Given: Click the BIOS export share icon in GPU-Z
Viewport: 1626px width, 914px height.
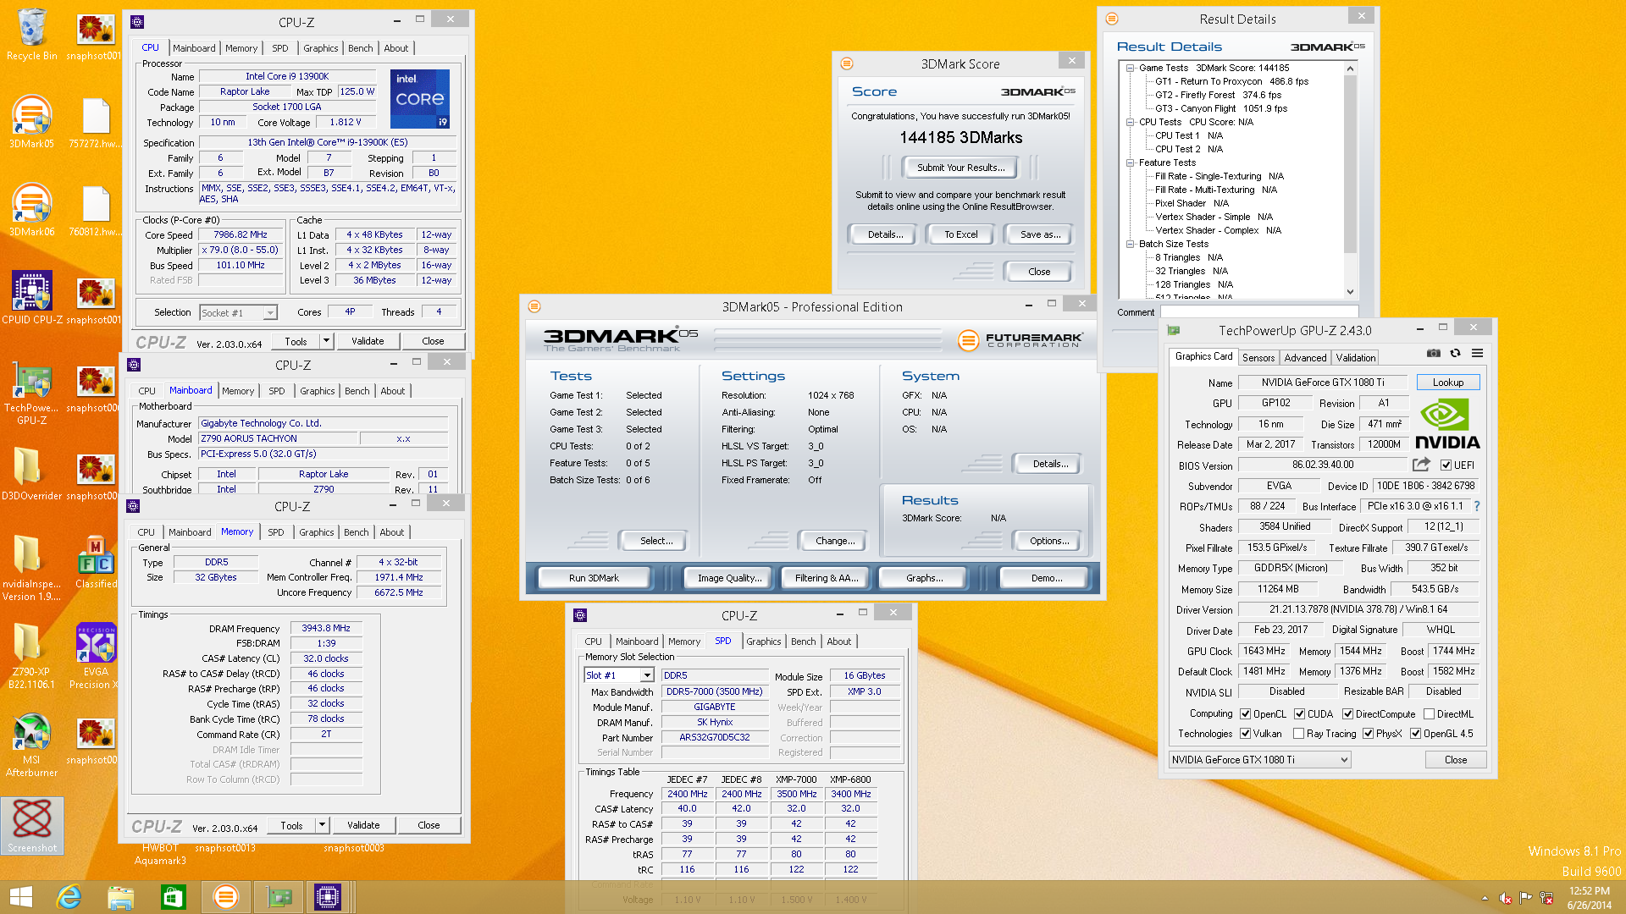Looking at the screenshot, I should point(1422,465).
